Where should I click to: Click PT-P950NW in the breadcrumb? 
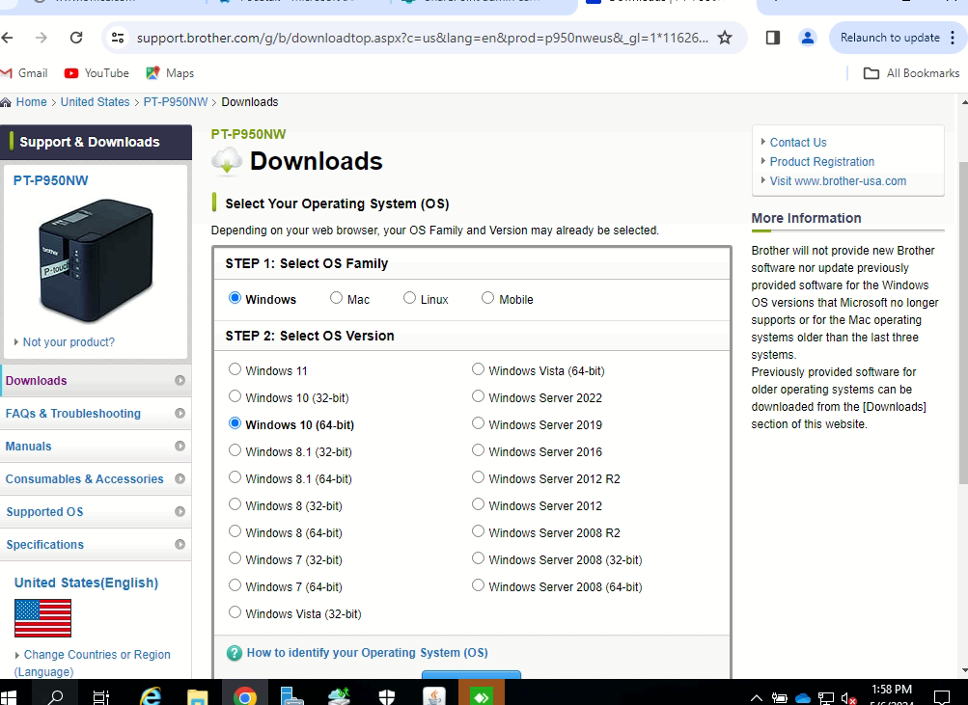click(x=176, y=102)
